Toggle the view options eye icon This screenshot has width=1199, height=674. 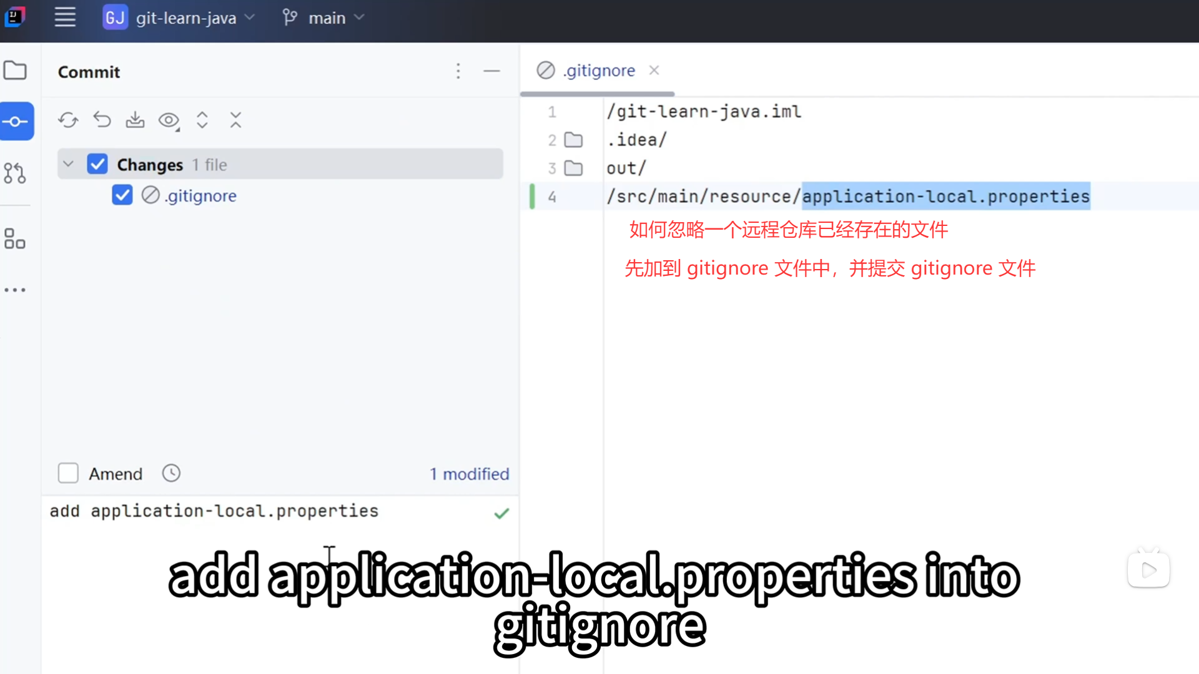[x=169, y=120]
